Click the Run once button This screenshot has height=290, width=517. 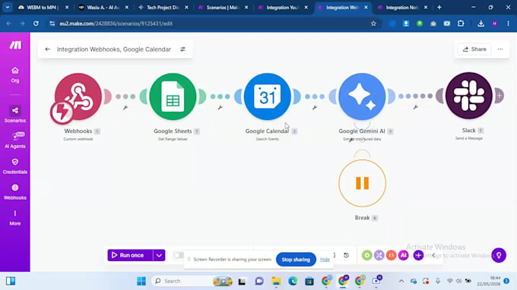130,255
